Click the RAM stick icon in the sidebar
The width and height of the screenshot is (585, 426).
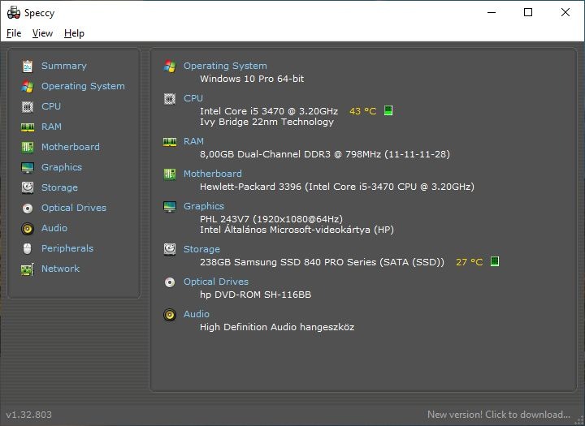tap(28, 127)
